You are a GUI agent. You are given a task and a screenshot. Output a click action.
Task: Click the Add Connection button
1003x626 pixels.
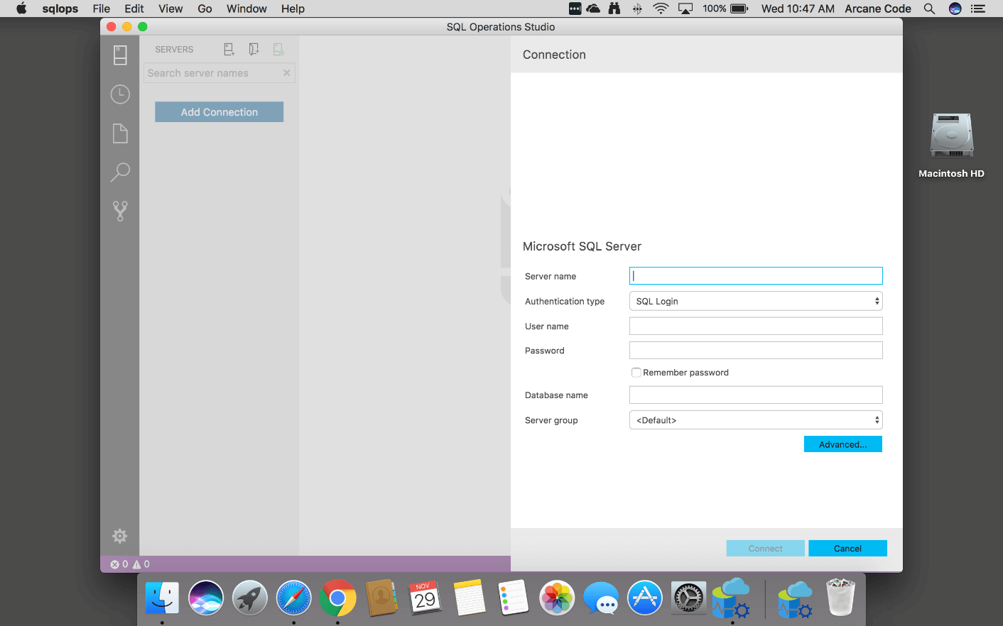pos(219,112)
